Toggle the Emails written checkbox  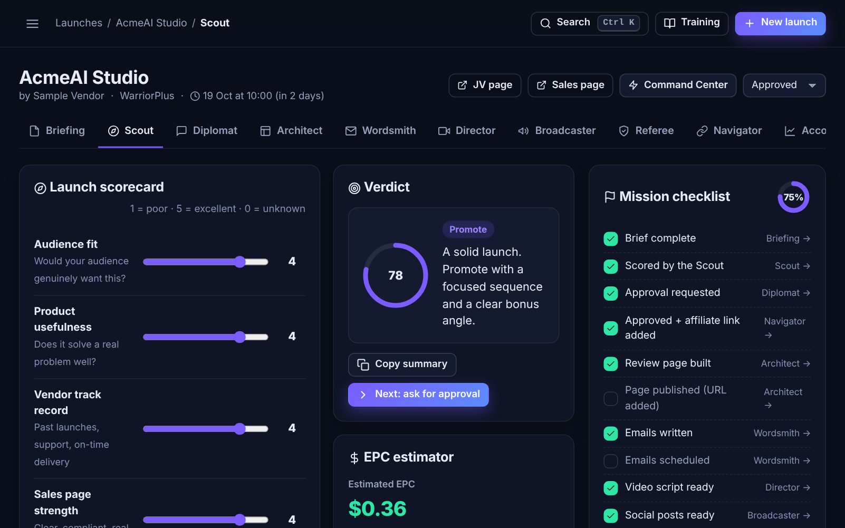(611, 434)
